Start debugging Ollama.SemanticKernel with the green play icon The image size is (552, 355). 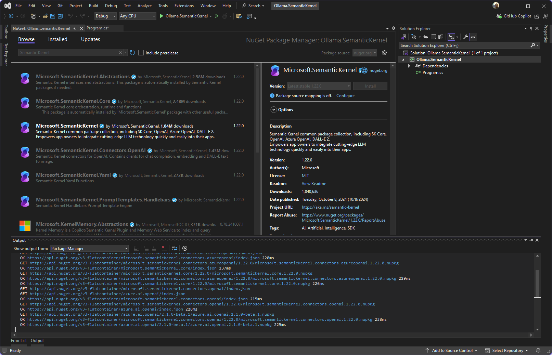click(162, 16)
